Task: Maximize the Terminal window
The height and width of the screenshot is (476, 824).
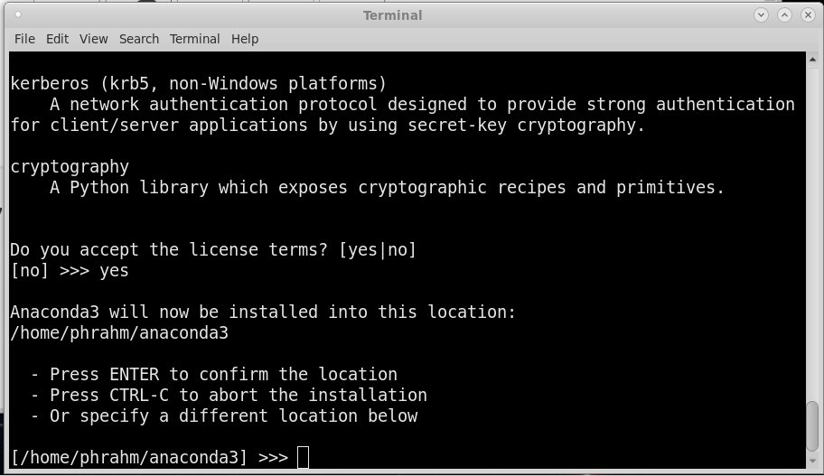Action: pyautogui.click(x=784, y=15)
